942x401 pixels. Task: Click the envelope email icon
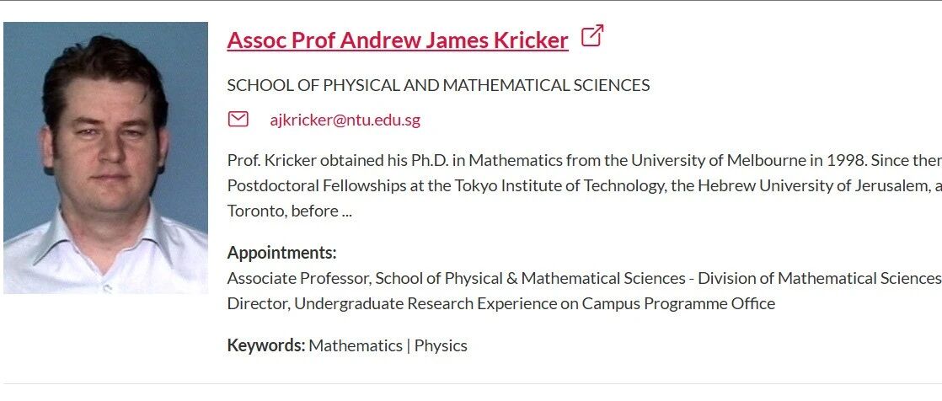pyautogui.click(x=238, y=120)
